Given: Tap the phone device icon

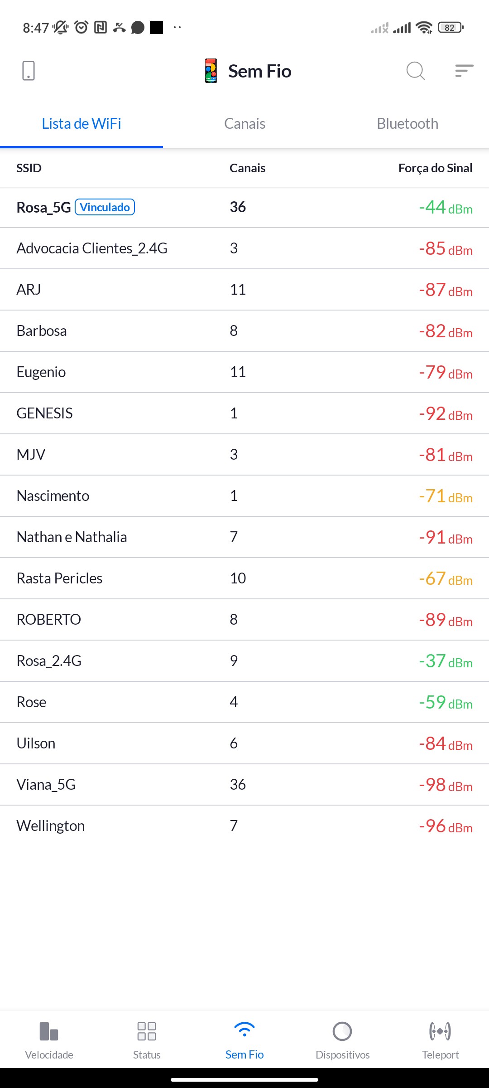Looking at the screenshot, I should (29, 71).
